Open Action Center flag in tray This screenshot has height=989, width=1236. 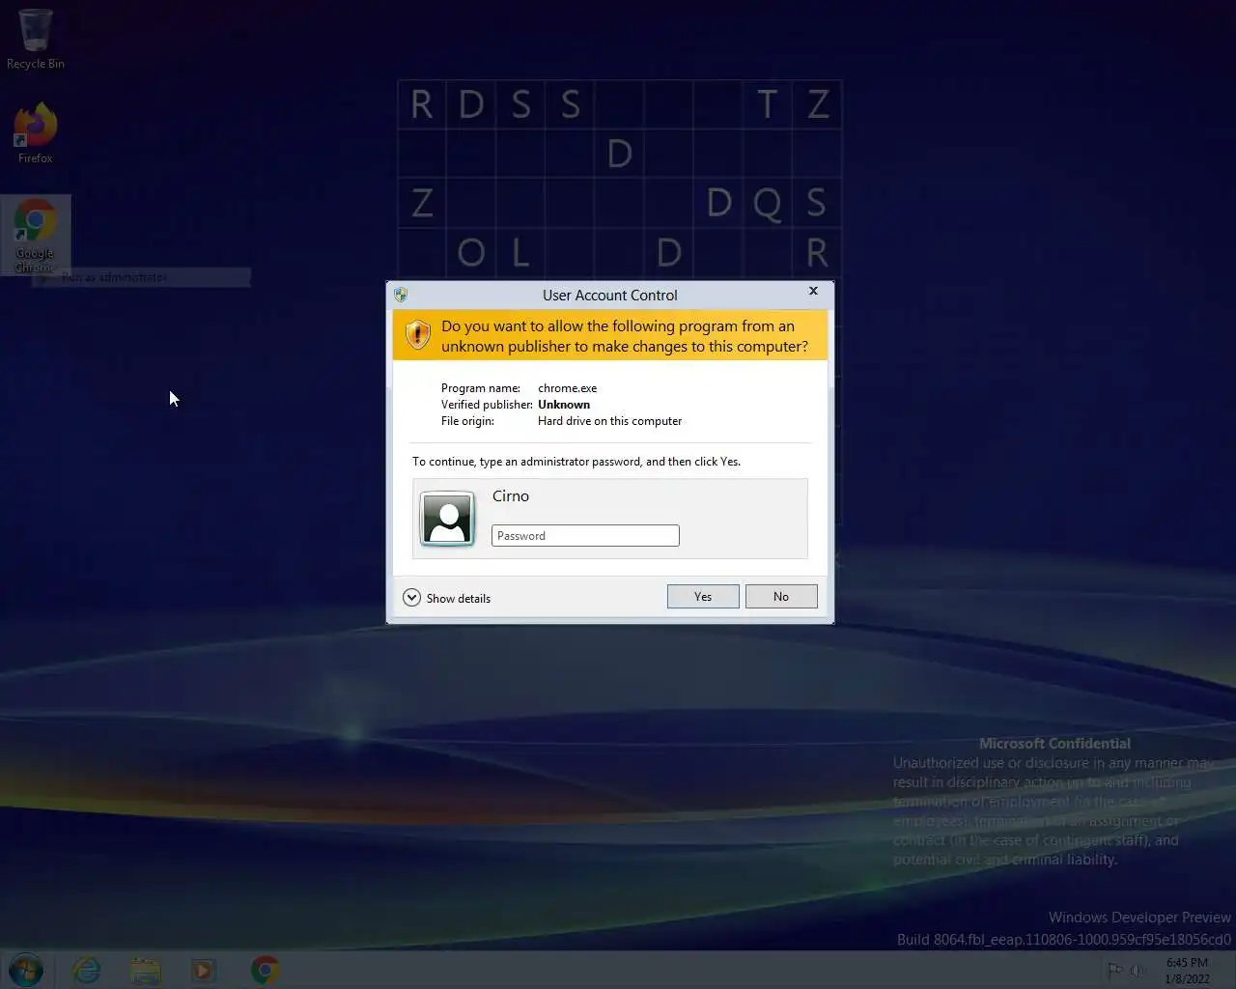pos(1114,970)
